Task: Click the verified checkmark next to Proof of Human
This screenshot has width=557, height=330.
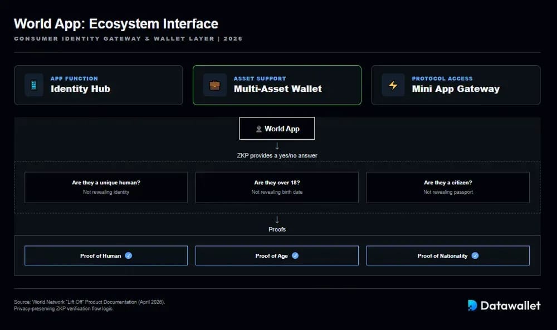Action: tap(129, 255)
